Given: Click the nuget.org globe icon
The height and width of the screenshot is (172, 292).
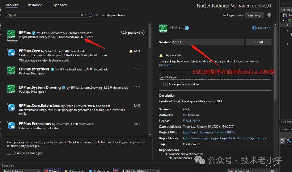Looking at the screenshot, I should (x=254, y=28).
